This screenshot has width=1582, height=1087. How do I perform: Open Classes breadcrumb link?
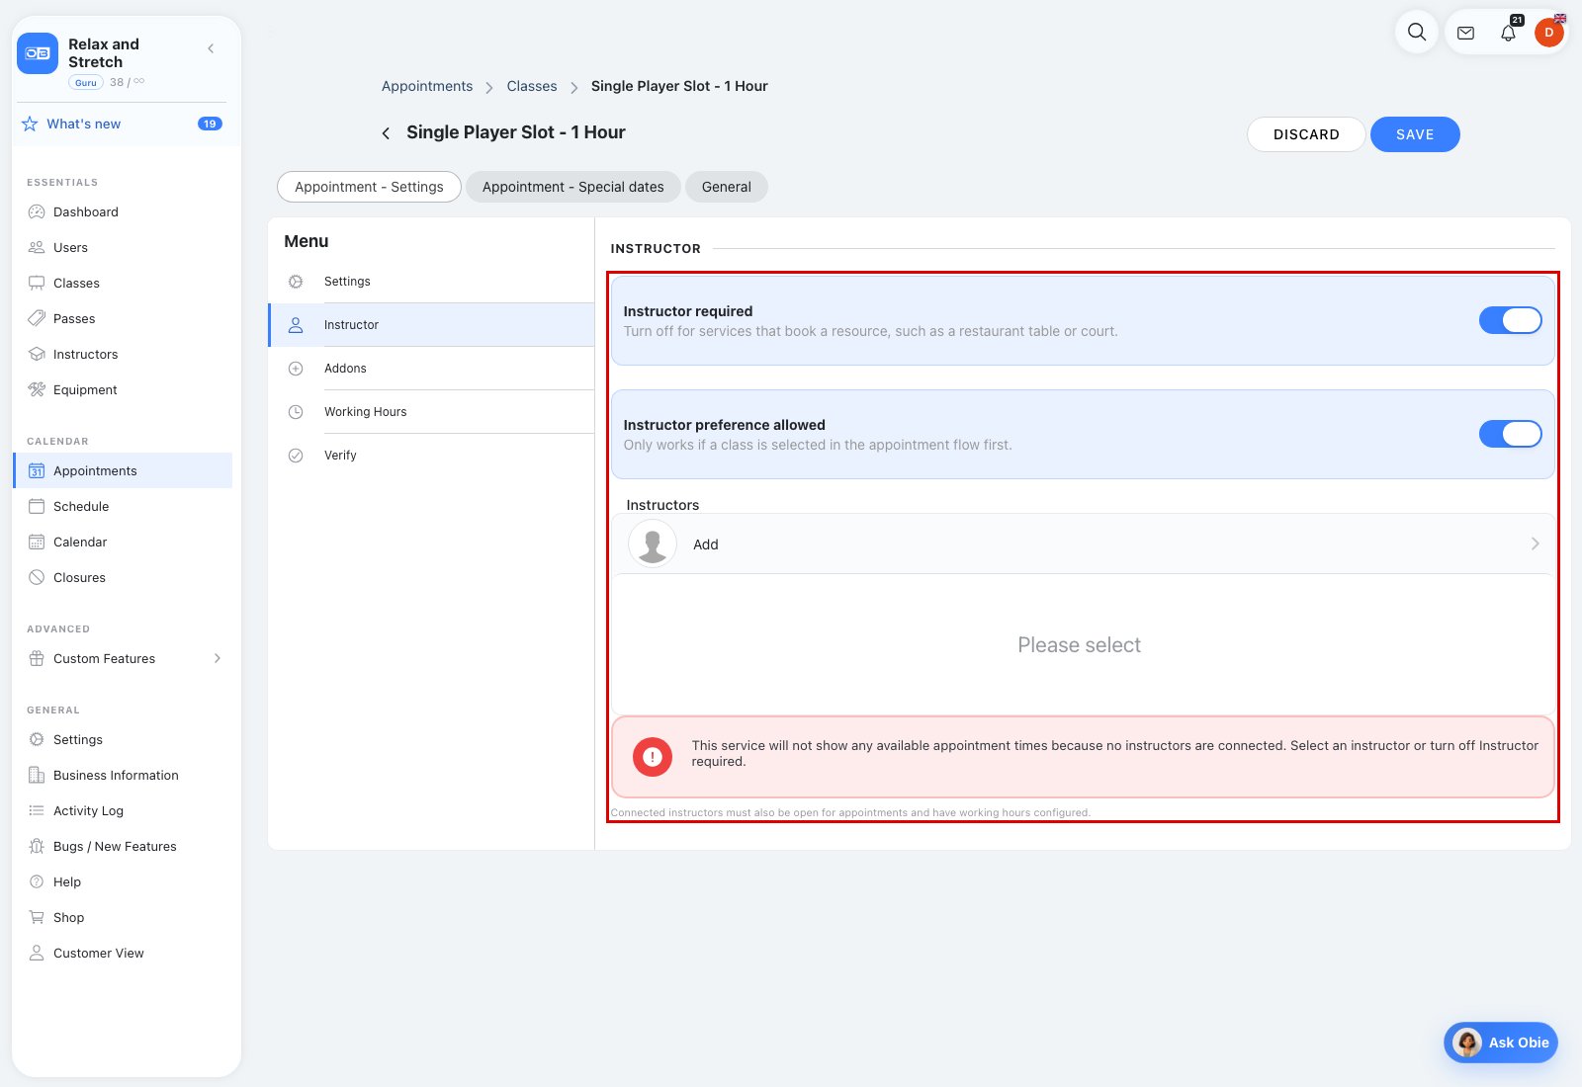[532, 86]
